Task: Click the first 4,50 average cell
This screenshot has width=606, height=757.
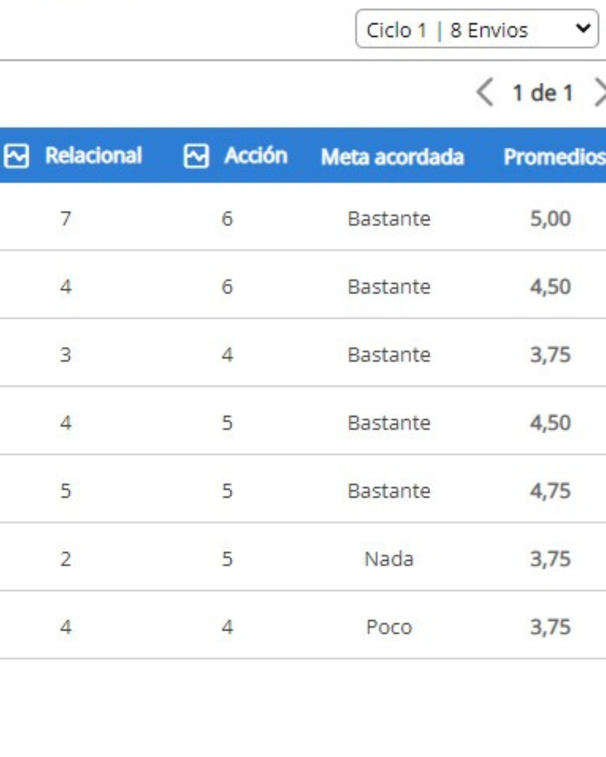Action: 550,287
